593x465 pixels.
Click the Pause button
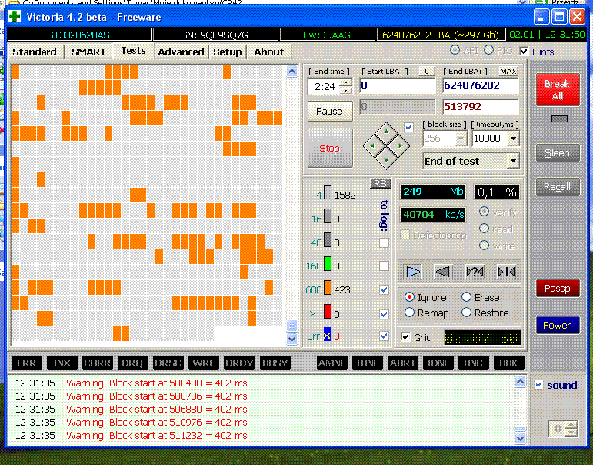330,112
